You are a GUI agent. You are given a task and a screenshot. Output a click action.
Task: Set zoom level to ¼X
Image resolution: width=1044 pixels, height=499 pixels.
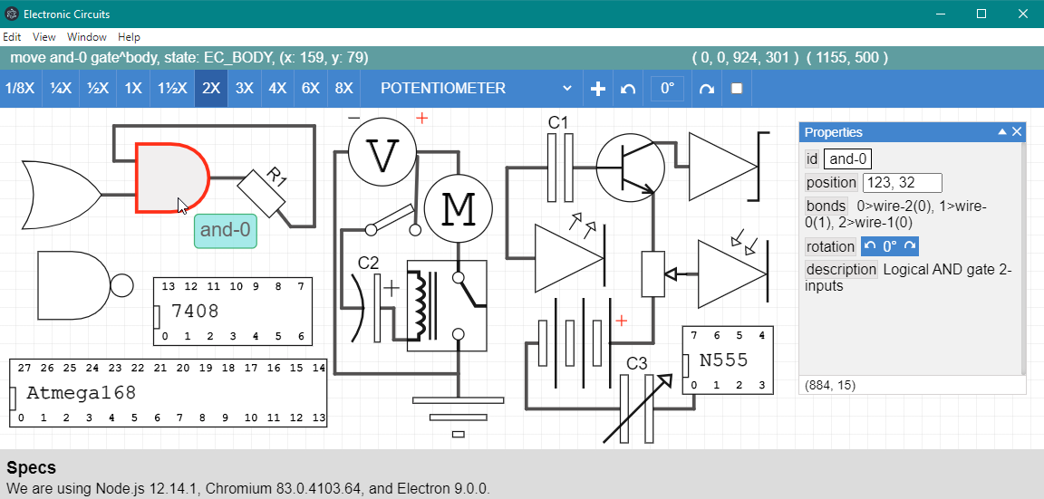coord(61,89)
